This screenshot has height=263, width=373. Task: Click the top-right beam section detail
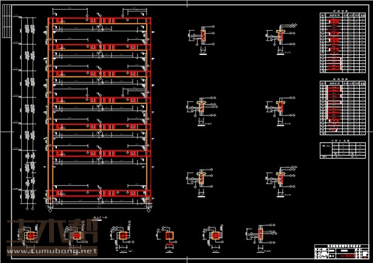point(280,36)
